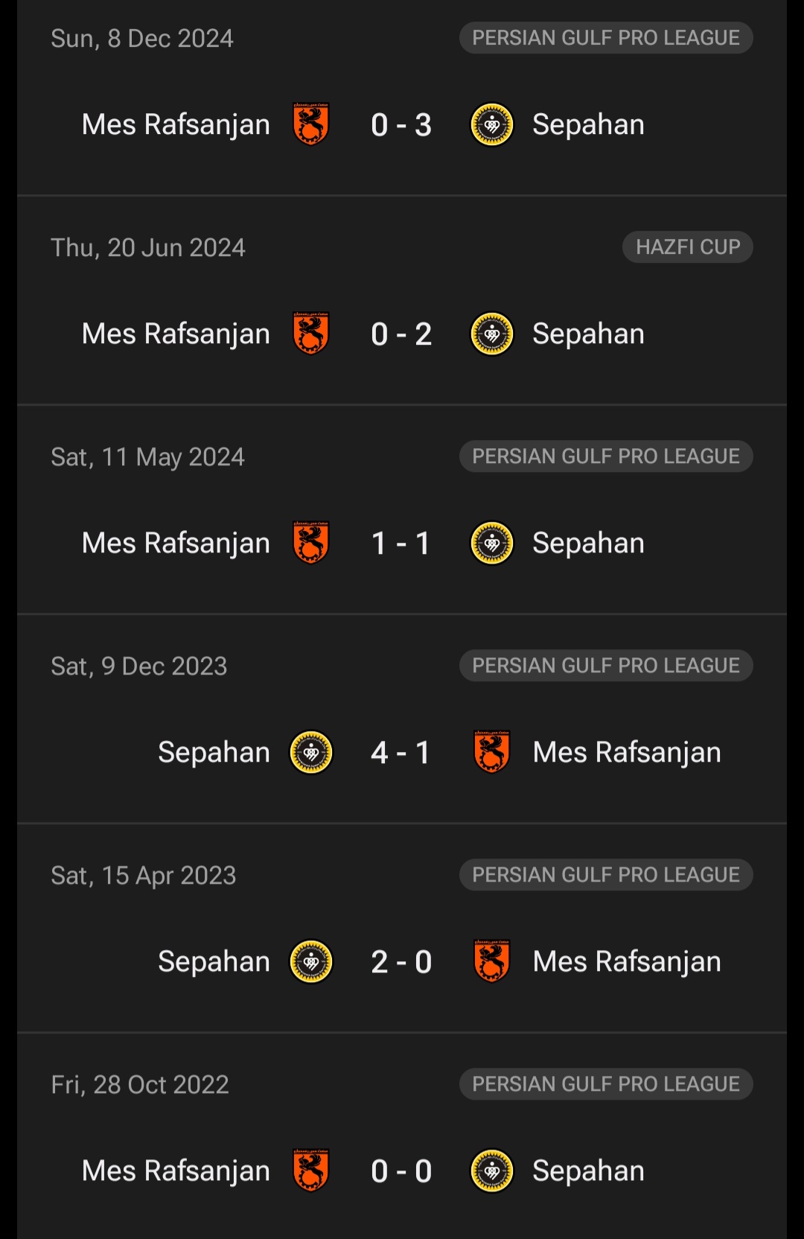Select Persian Gulf Pro League tag for 28 Oct 2022
The image size is (804, 1239).
[606, 1084]
